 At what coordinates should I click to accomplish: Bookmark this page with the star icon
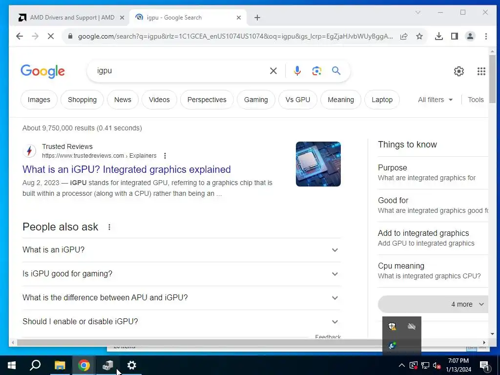tap(419, 36)
